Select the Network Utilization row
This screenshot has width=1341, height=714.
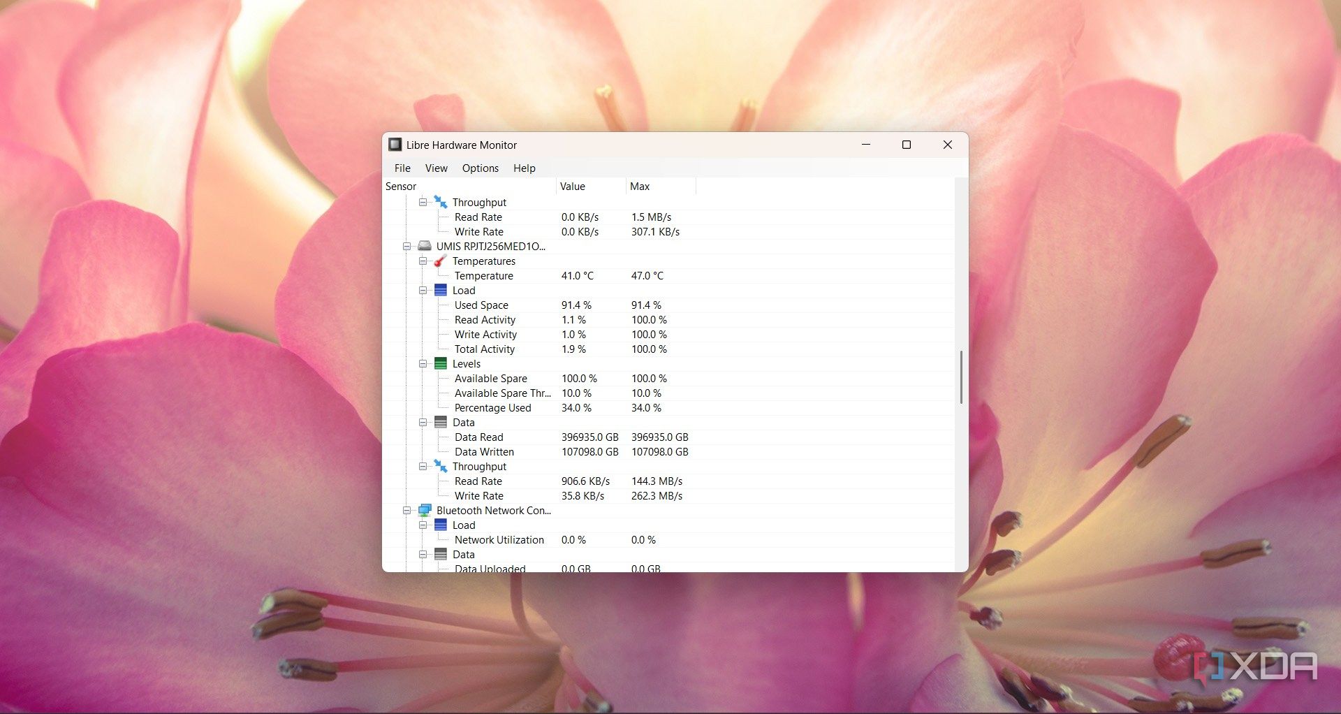[x=668, y=540]
